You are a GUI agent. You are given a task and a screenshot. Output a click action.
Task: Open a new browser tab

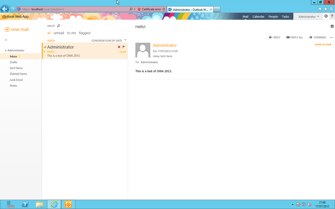(217, 10)
